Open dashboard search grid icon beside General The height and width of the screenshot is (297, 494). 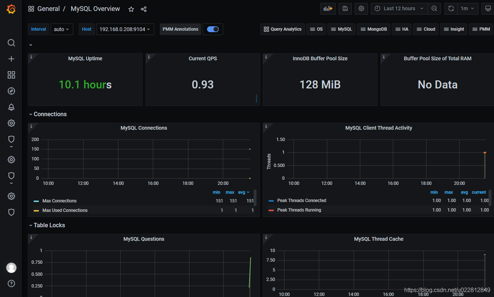[x=31, y=9]
